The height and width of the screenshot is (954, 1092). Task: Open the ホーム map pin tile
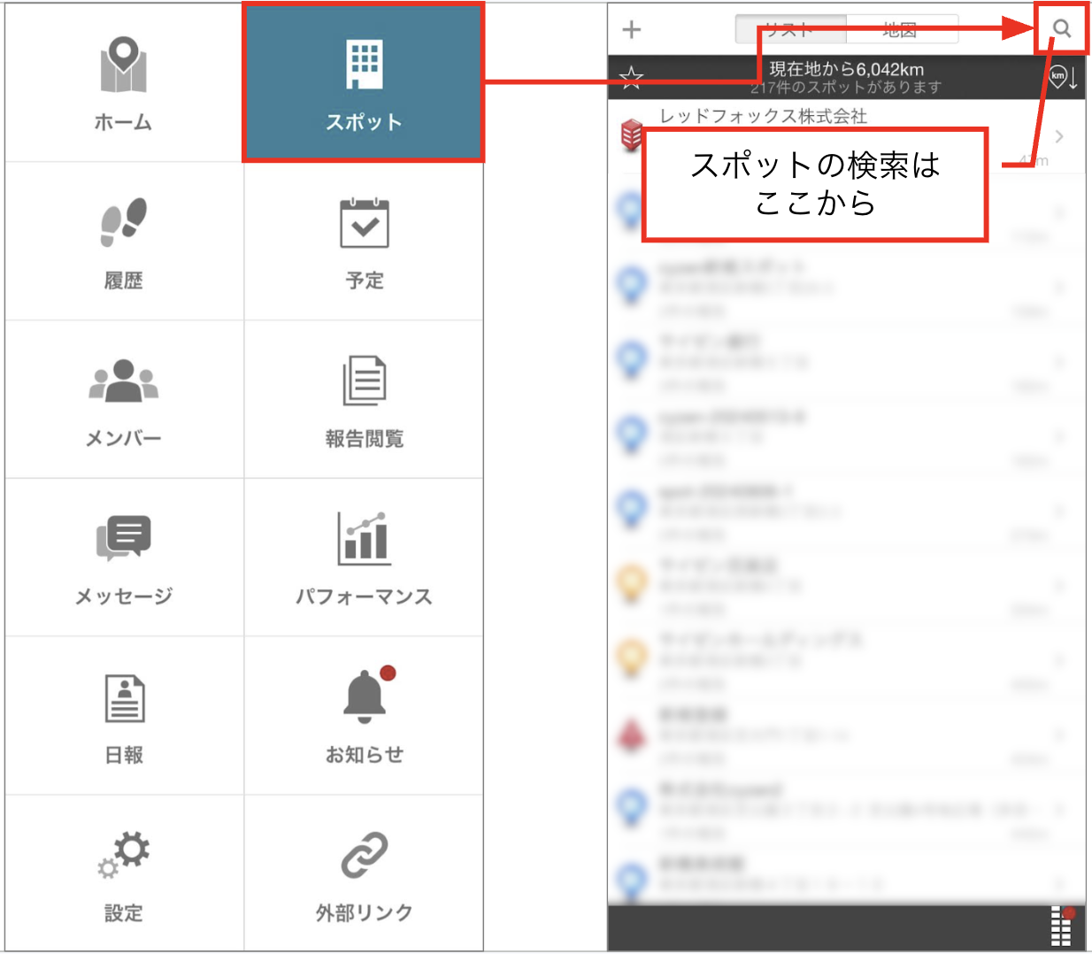(124, 82)
